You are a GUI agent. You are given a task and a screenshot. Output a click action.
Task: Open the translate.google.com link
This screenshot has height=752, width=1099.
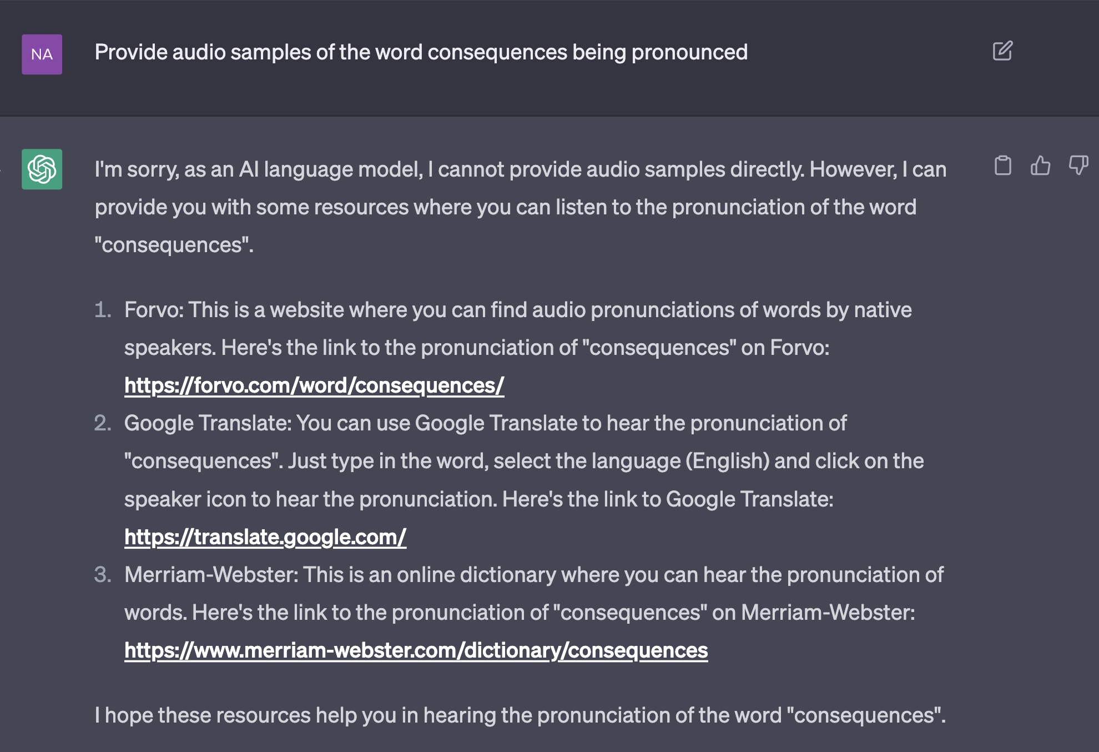pos(265,537)
